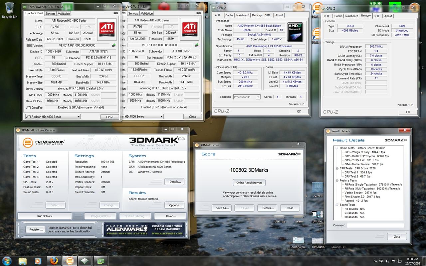Click OK in CPU-Z processor window
426x266 pixels.
tap(299, 111)
